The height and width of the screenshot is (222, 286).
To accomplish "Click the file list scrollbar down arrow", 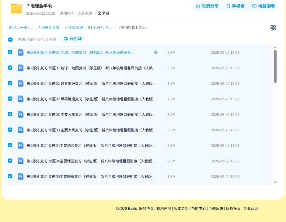I will 275,182.
